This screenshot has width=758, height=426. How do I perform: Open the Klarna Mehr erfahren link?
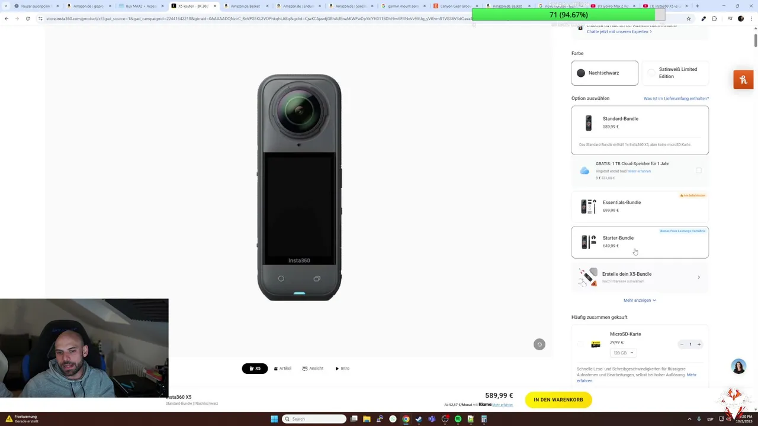[x=503, y=405]
